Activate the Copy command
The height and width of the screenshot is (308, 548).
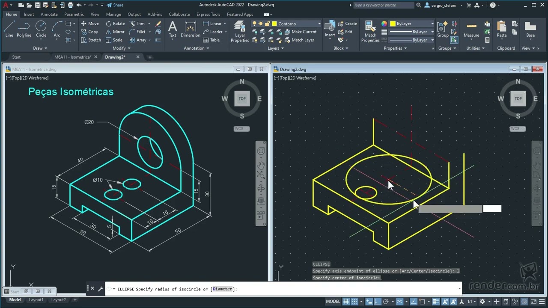pos(89,32)
